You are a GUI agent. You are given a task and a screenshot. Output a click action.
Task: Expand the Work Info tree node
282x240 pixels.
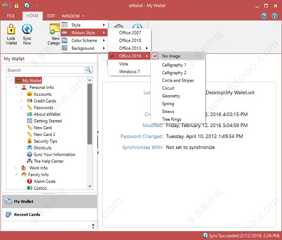[x=16, y=168]
